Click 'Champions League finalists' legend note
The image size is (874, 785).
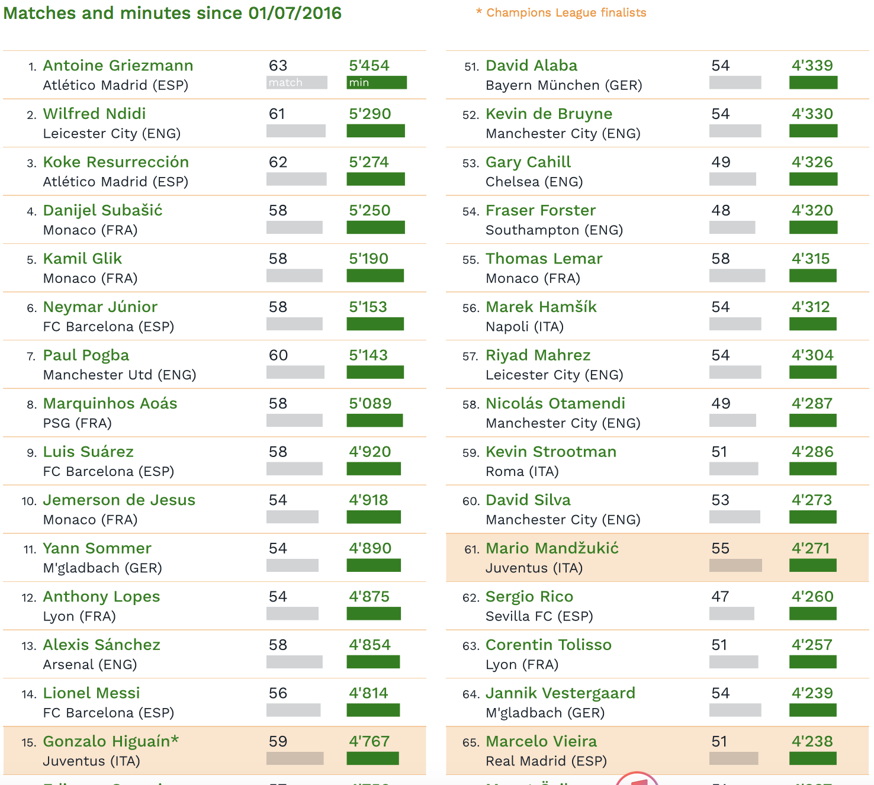(566, 12)
